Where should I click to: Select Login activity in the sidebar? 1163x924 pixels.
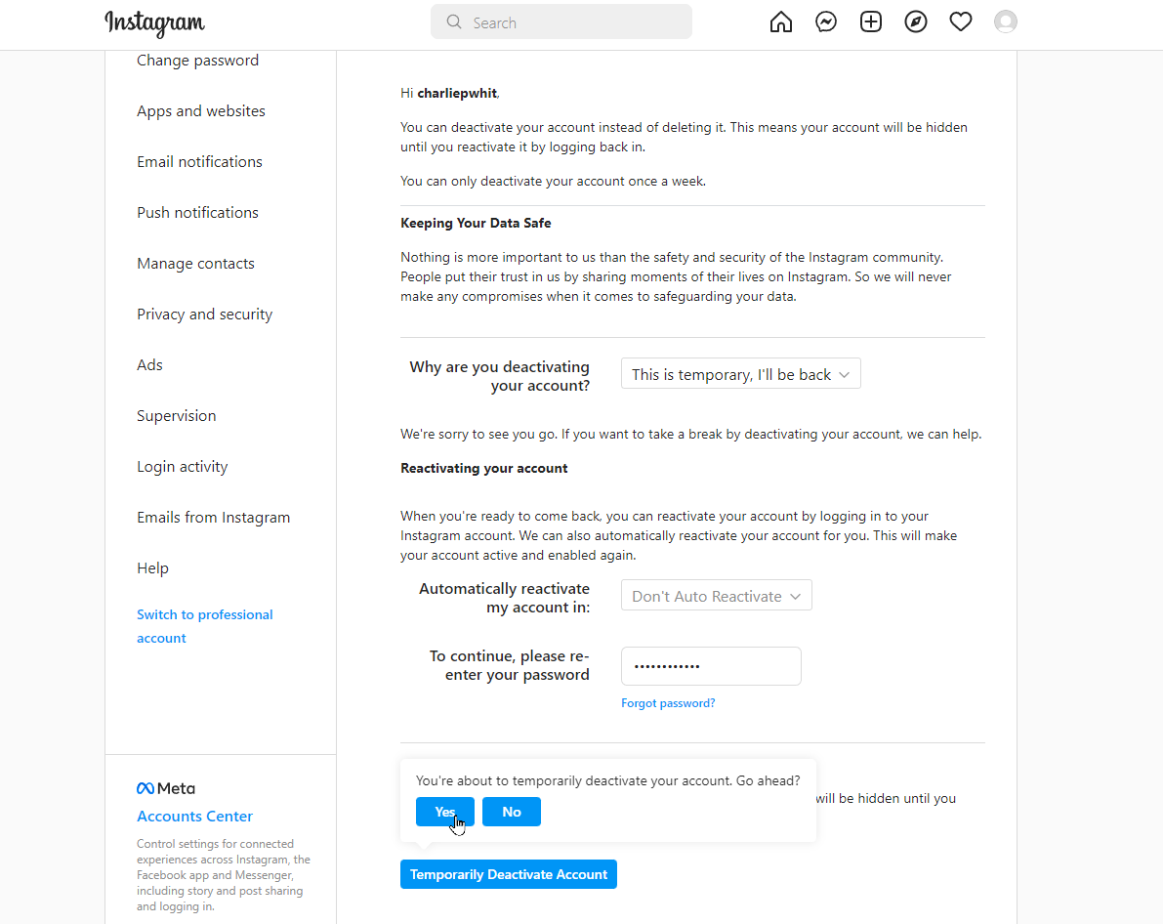182,467
